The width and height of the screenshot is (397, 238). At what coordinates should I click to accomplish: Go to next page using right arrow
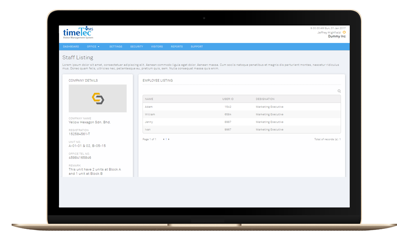coord(169,139)
